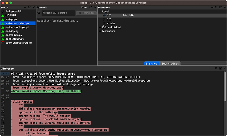The width and height of the screenshot is (227, 136).
Task: Toggle the filter icon in Statut panel header
Action: point(25,7)
